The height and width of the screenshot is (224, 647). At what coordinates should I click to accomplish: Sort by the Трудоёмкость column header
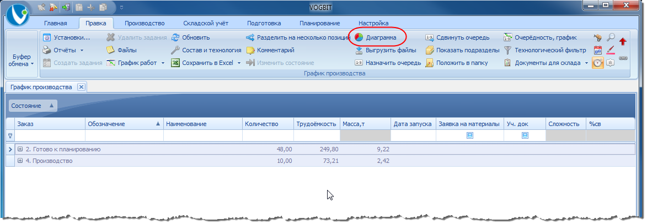click(x=317, y=124)
